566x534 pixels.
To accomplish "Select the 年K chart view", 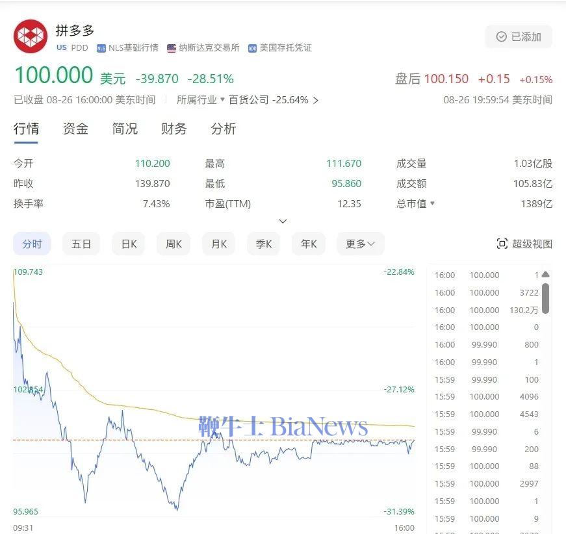I will coord(309,244).
